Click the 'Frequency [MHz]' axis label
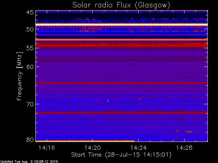Image resolution: width=218 pixels, height=163 pixels. [19, 76]
